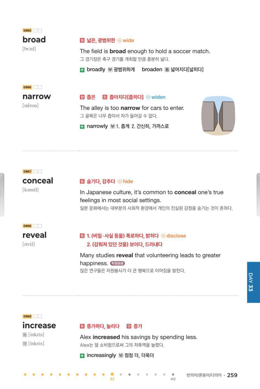Click the synonym word disclose
Viewport: 260px width, 389px height.
point(176,236)
